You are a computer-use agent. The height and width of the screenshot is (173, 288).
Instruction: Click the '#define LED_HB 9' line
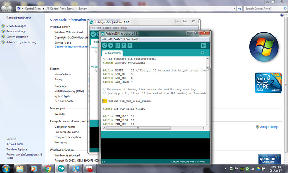click(x=118, y=74)
